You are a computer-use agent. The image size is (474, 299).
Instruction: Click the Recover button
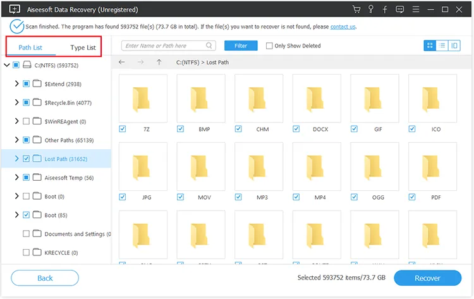(x=427, y=278)
